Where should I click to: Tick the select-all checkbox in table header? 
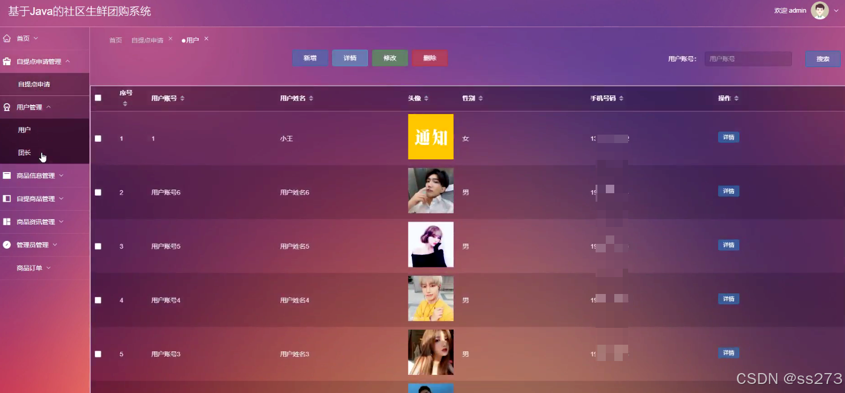pyautogui.click(x=98, y=98)
